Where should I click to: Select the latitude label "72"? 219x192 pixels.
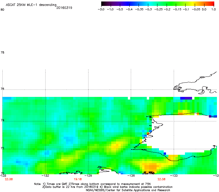2,148
